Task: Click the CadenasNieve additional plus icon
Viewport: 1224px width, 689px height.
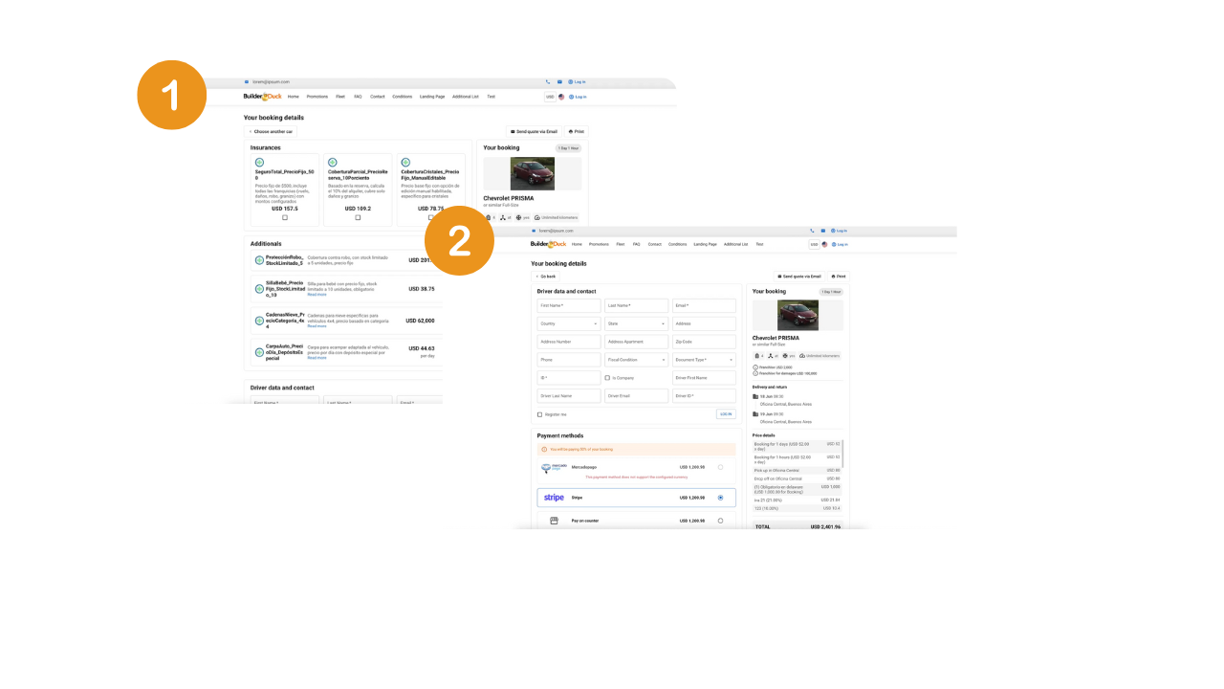Action: [x=259, y=321]
